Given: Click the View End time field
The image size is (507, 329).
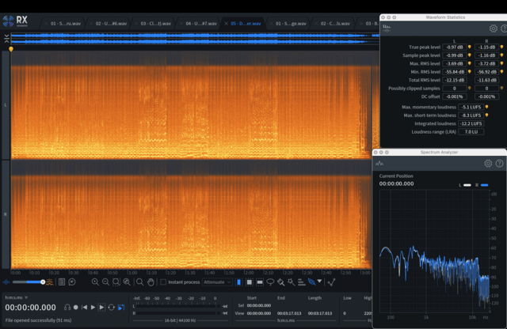Looking at the screenshot, I should (289, 313).
